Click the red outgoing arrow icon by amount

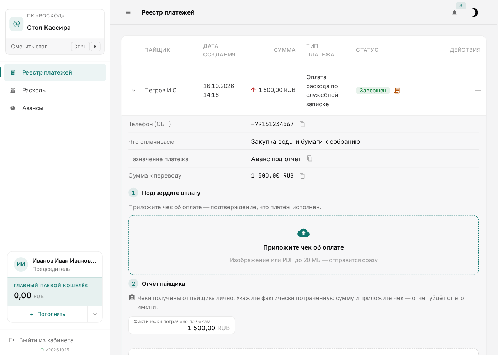click(253, 90)
